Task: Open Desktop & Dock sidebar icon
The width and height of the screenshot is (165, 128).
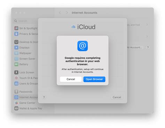Action: click(x=16, y=42)
